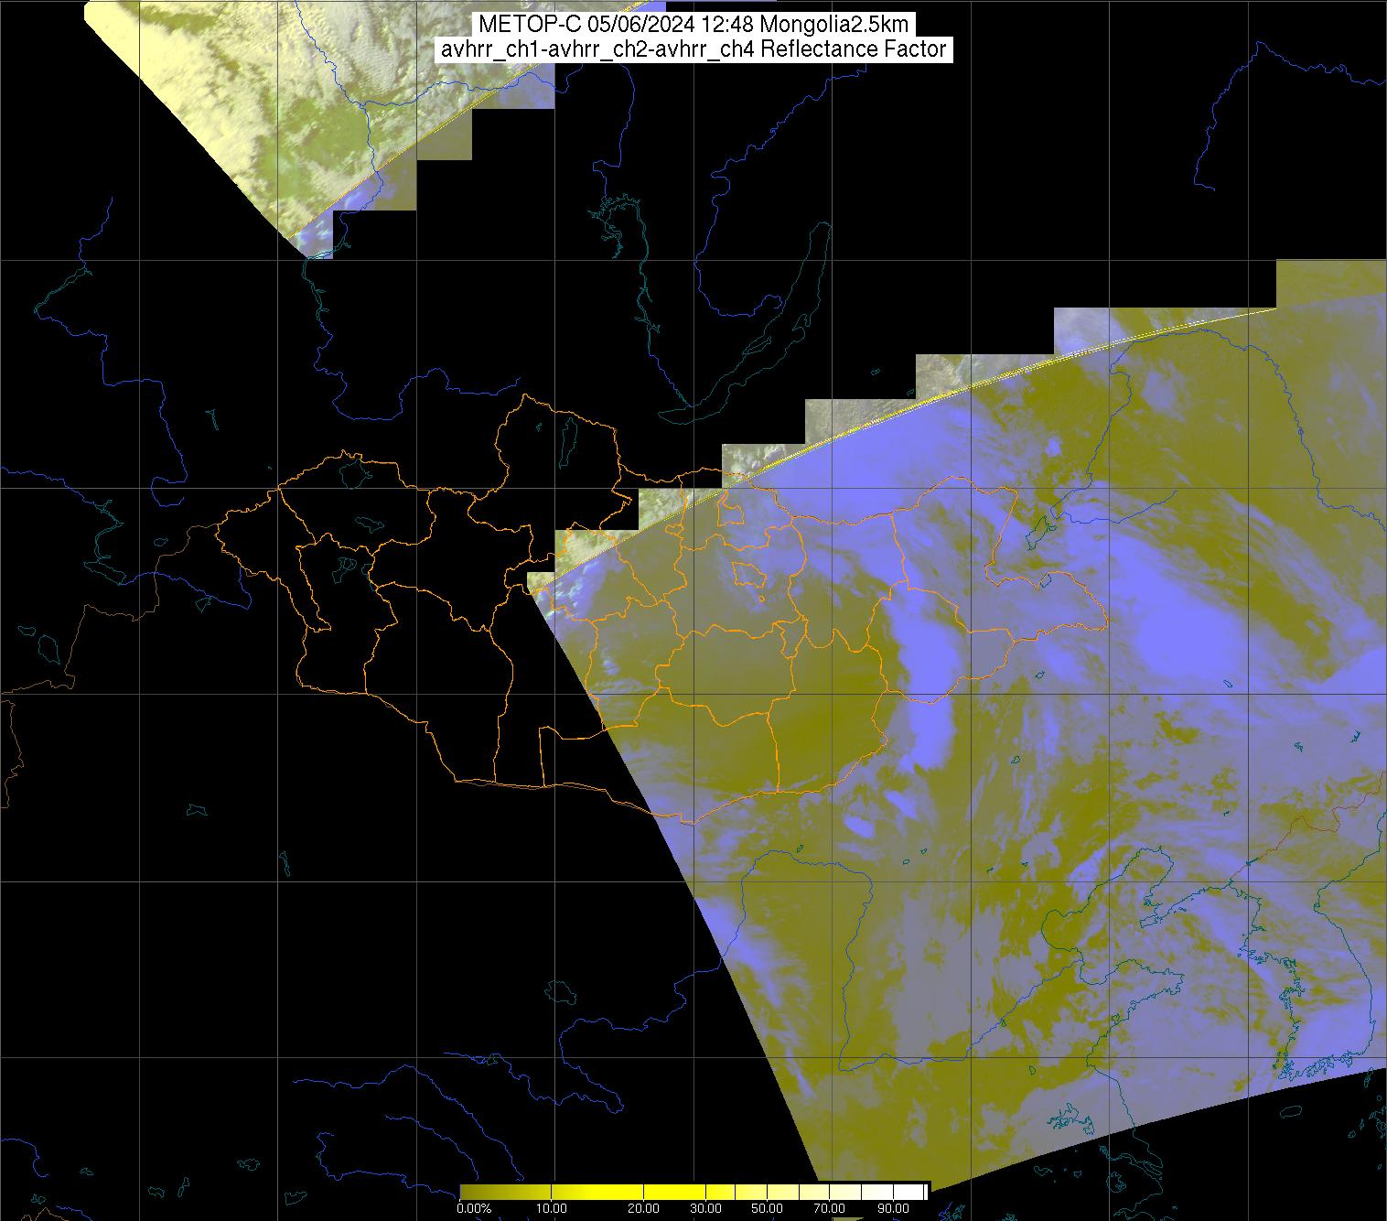
Task: Click the avhrr_ch1 channel name in the subtitle
Action: point(483,49)
